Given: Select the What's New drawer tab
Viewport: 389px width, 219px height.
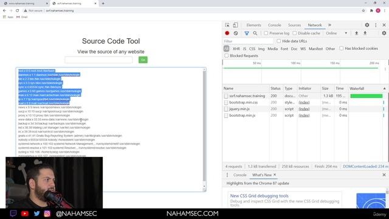Looking at the screenshot, I should point(262,175).
